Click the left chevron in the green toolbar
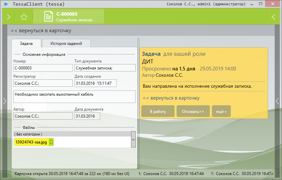The height and width of the screenshot is (180, 282). (x=273, y=17)
